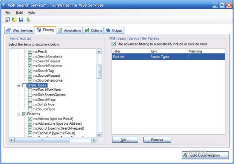Image resolution: width=234 pixels, height=164 pixels.
Task: Uncheck tns:SourceResponse checkbox
Action: tap(30, 80)
